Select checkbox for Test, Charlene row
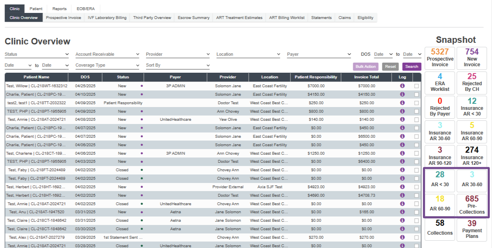This screenshot has width=492, height=248. [417, 153]
